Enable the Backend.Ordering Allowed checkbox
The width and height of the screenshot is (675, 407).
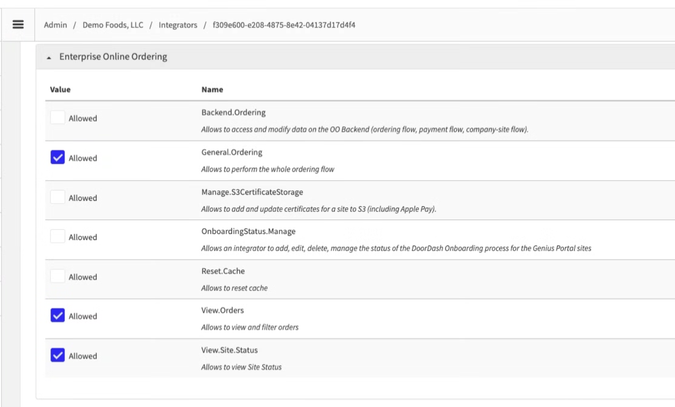(57, 117)
